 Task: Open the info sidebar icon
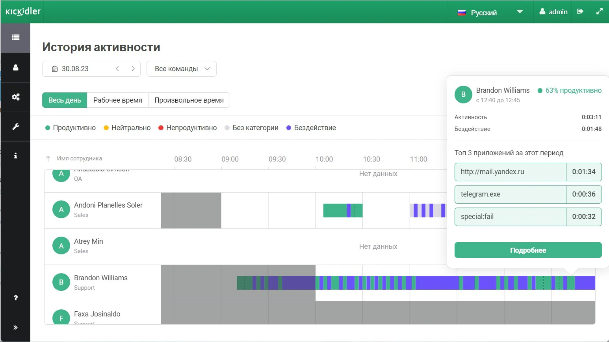tap(15, 156)
